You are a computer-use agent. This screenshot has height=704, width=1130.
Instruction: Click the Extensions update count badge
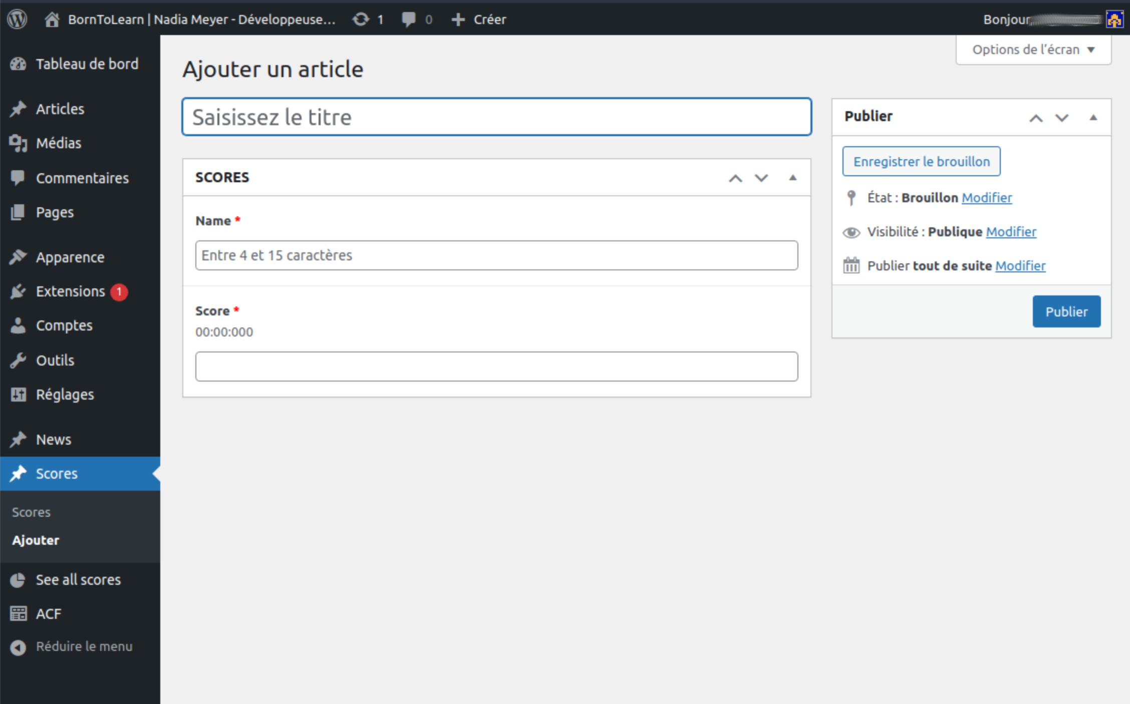point(119,292)
